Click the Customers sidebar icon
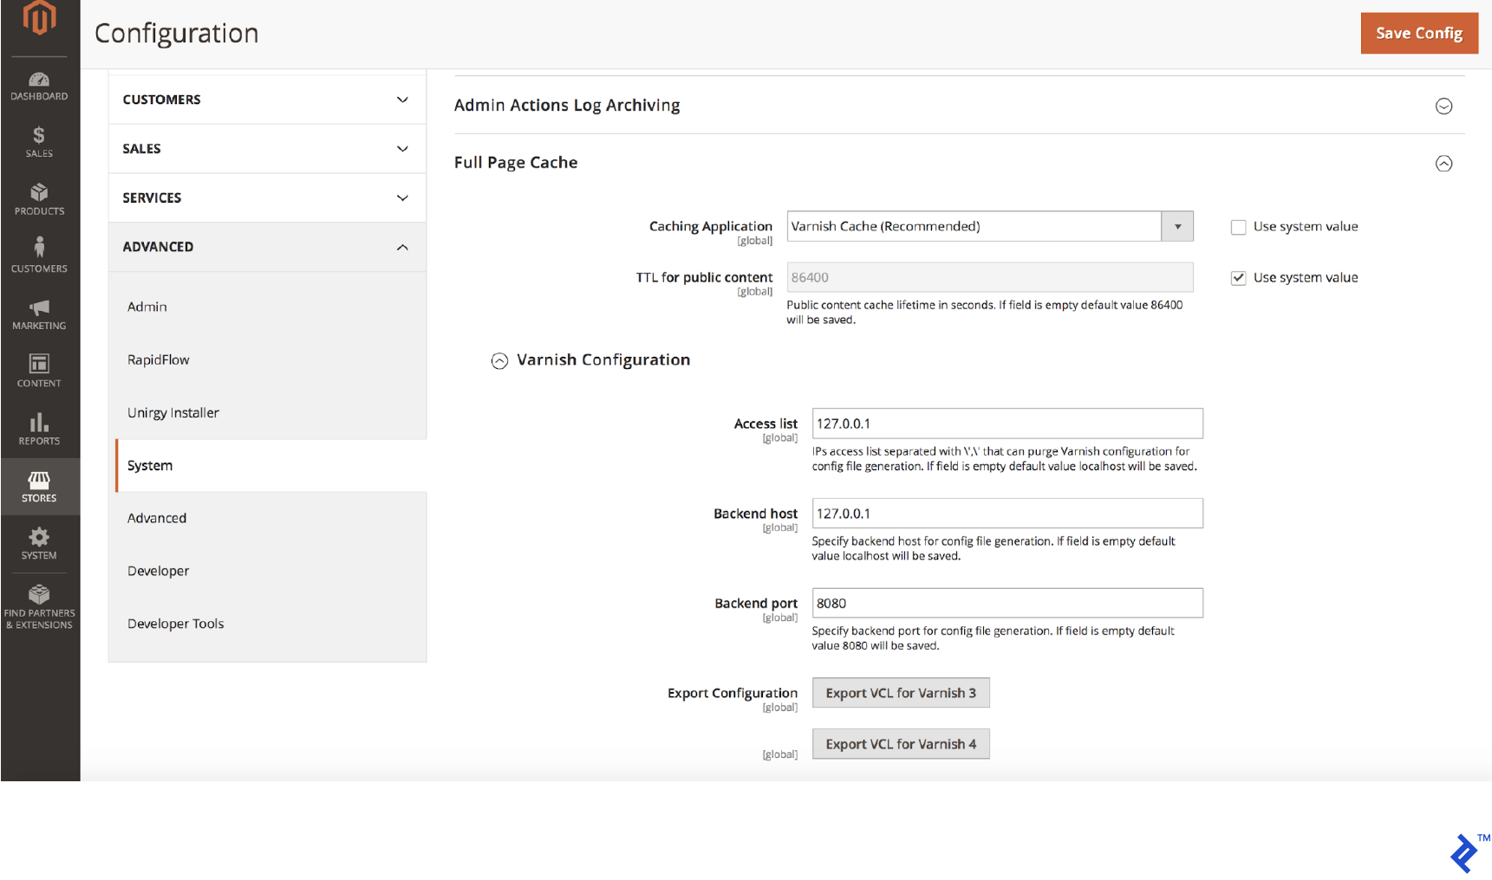The image size is (1492, 880). point(39,256)
